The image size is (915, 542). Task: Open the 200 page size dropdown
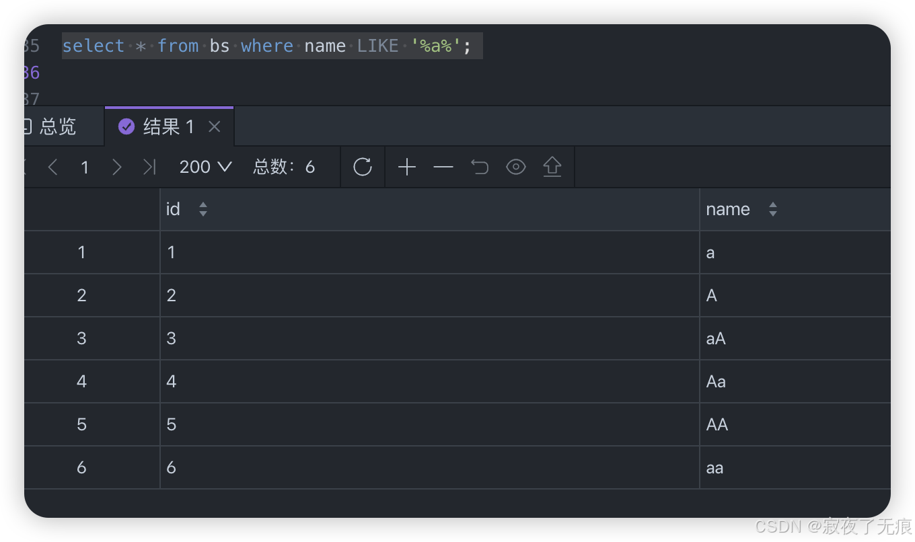(205, 167)
